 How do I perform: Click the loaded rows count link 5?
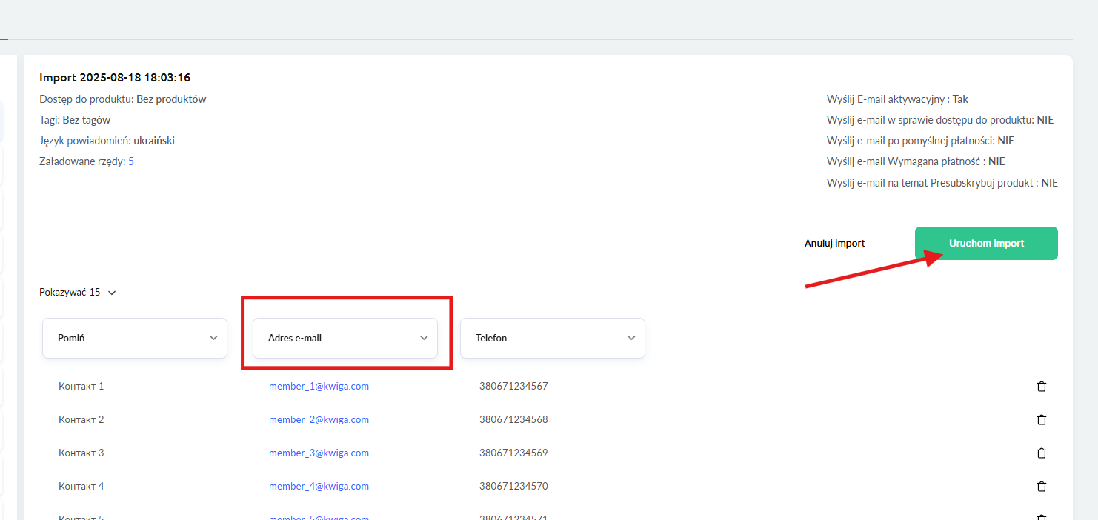coord(131,161)
